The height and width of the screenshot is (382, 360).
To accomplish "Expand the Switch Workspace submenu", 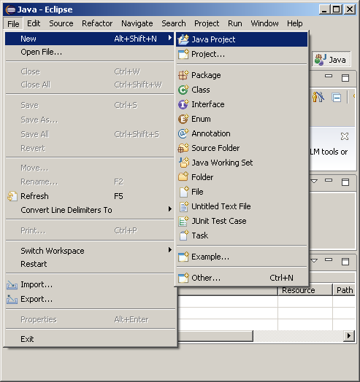I will coord(90,251).
